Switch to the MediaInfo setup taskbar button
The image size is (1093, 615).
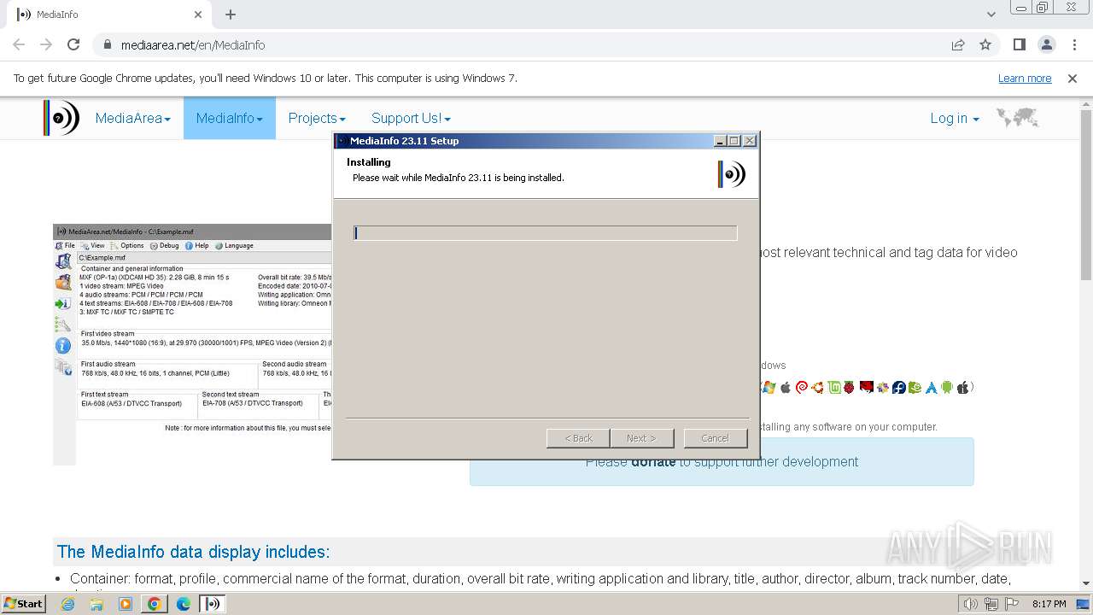tap(213, 604)
